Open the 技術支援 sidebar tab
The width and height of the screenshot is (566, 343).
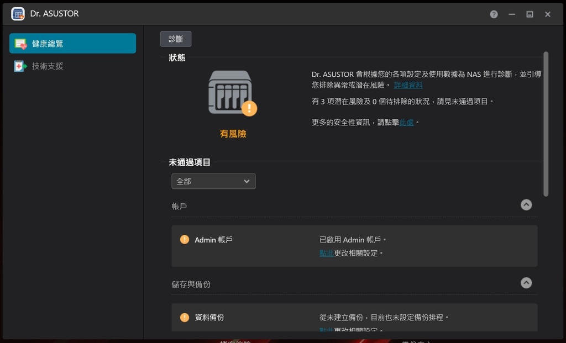[72, 66]
